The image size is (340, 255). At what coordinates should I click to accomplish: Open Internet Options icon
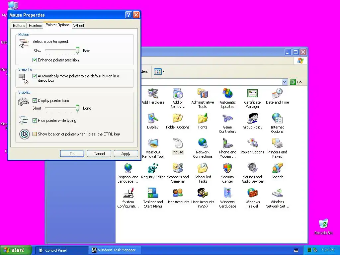pyautogui.click(x=277, y=123)
